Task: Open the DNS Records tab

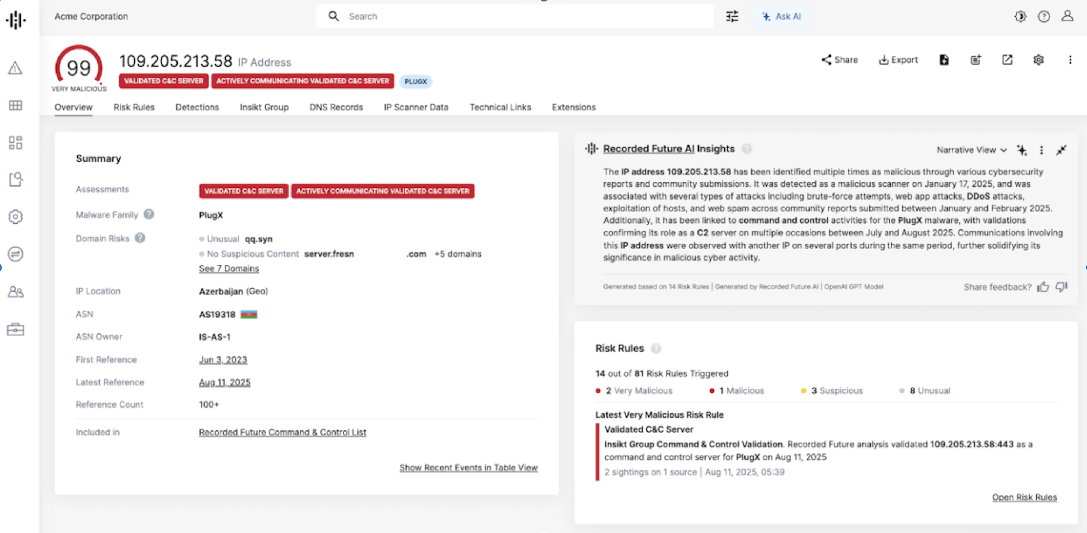Action: click(x=336, y=107)
